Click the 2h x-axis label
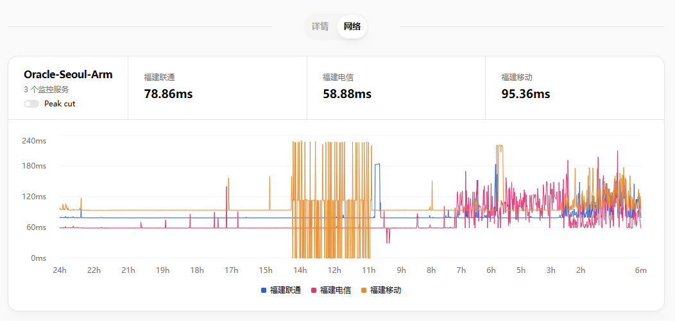 581,270
